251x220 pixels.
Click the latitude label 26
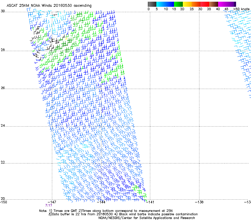click(x=3, y=88)
